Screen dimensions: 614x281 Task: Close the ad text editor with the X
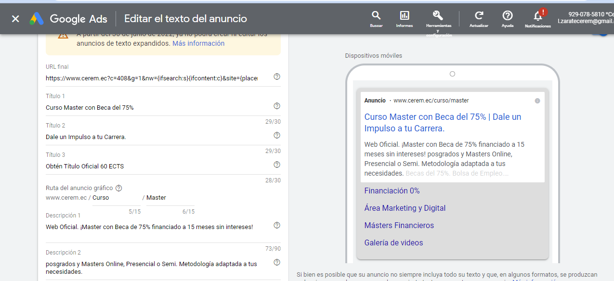[x=15, y=19]
